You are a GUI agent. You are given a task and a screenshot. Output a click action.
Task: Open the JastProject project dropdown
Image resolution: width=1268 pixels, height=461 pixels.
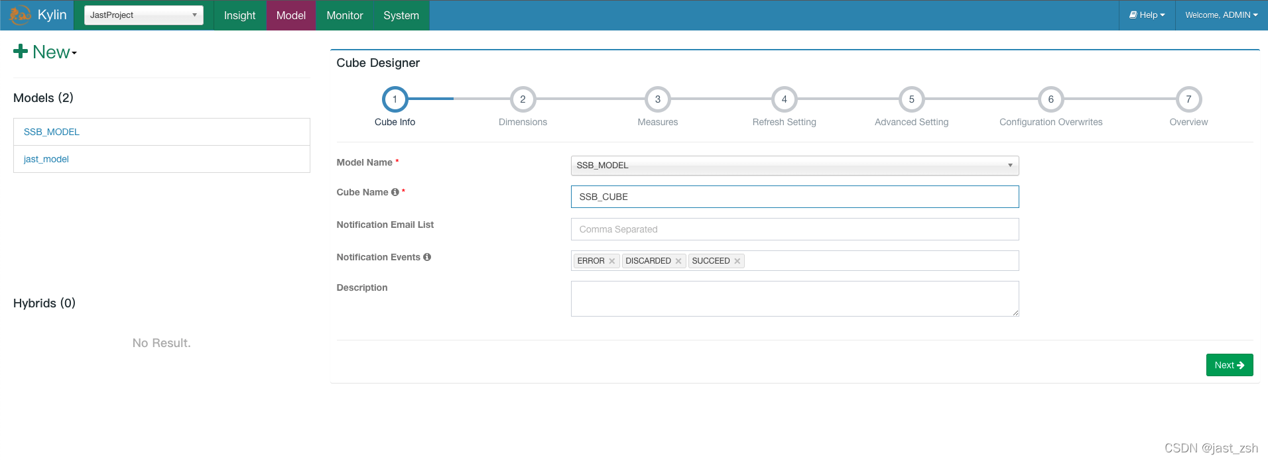pos(144,15)
